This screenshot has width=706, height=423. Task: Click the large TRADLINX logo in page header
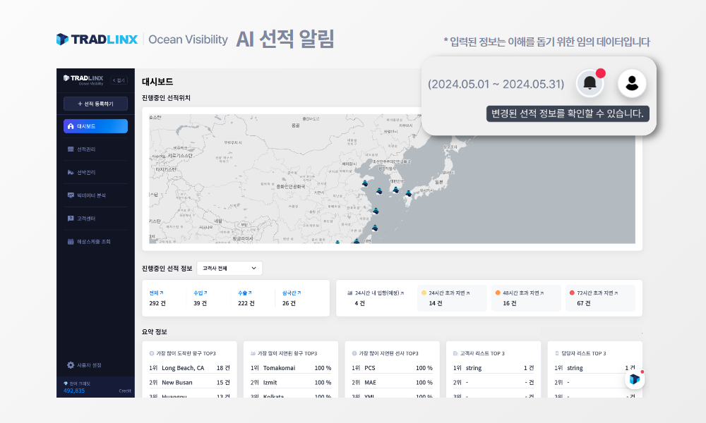click(x=97, y=39)
